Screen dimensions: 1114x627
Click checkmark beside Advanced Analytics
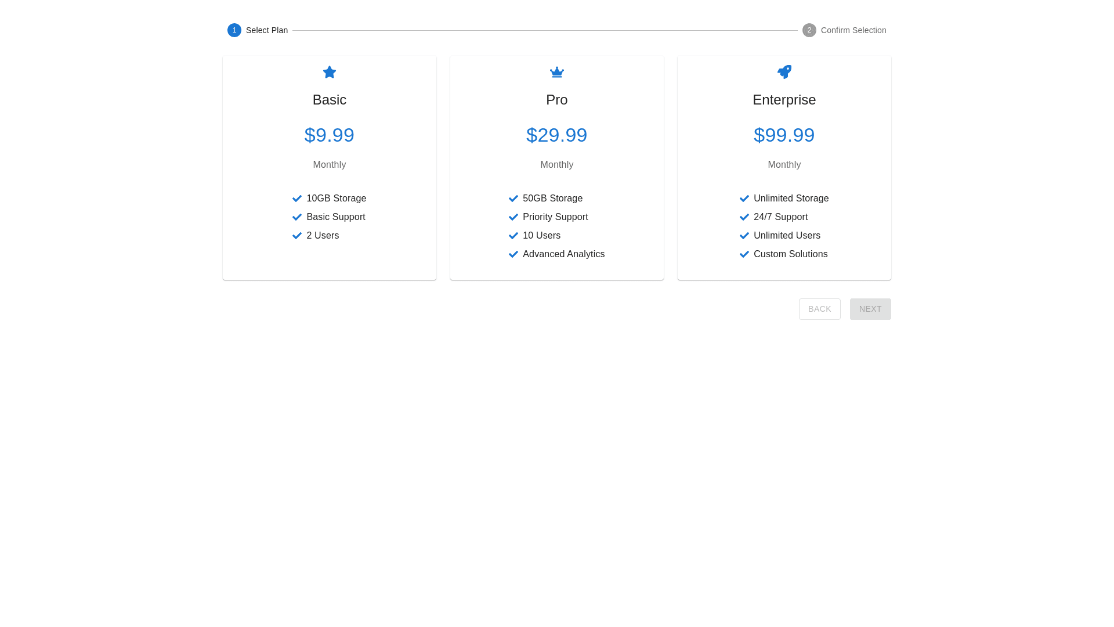click(513, 254)
